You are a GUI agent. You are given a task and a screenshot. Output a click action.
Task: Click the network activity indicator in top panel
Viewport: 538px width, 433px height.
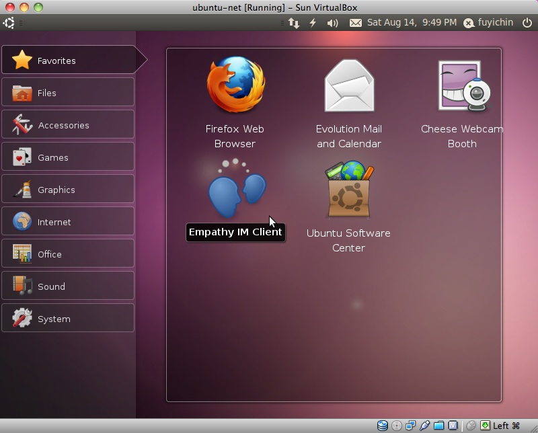click(294, 22)
